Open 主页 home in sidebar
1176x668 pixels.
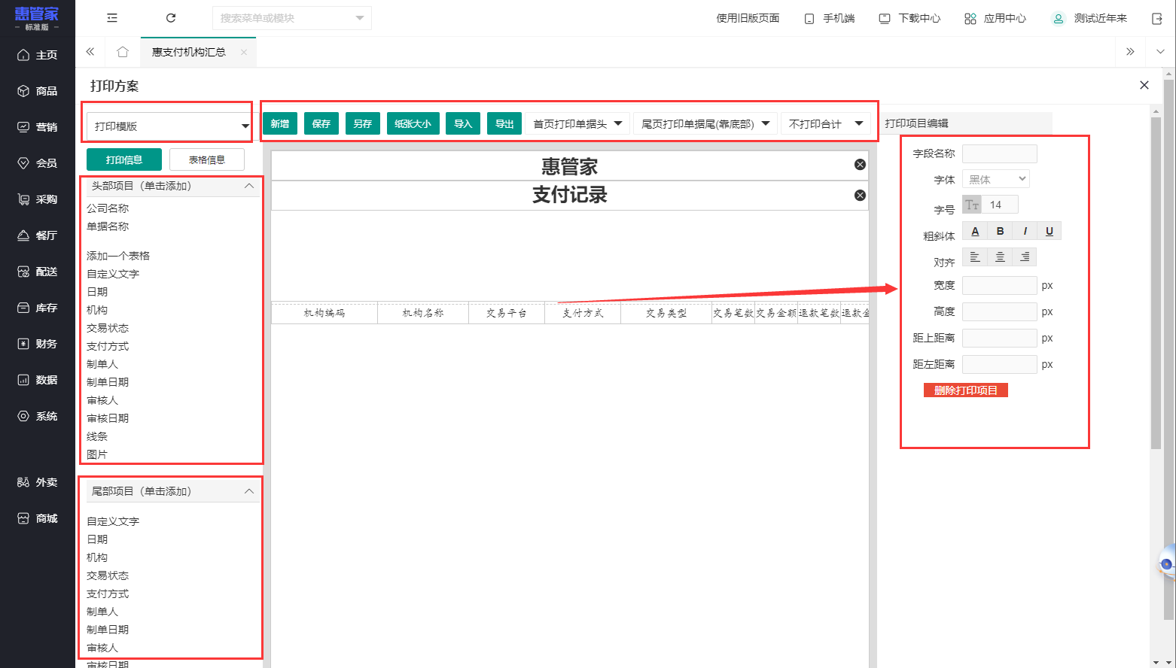(37, 55)
